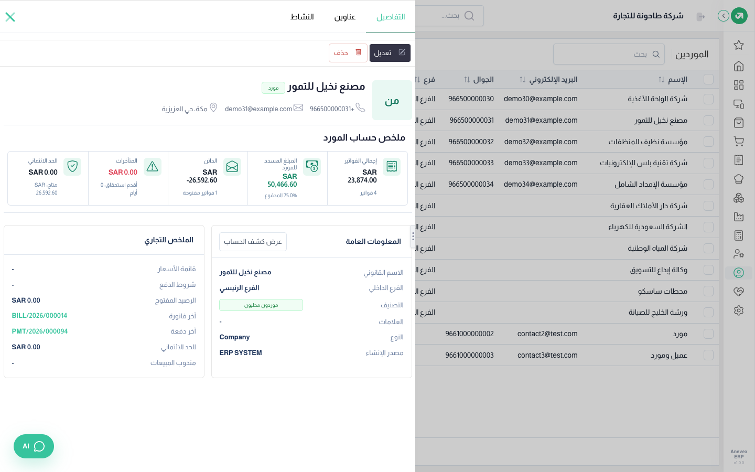Viewport: 755px width, 472px height.
Task: Select checkbox for مؤسسة الإمداد الشامل
Action: (x=708, y=185)
